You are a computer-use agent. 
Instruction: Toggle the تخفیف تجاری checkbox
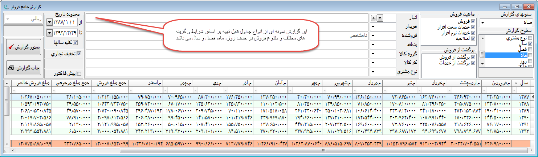79,54
